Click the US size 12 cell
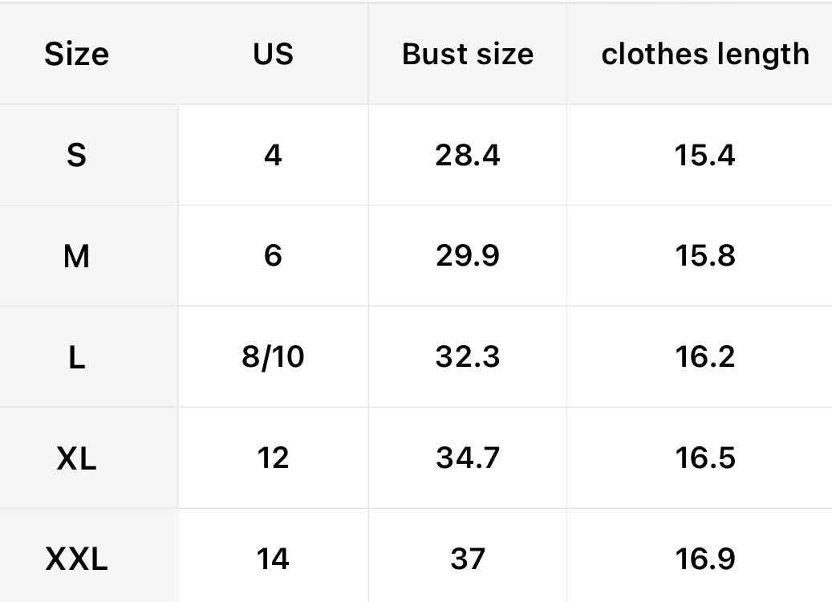 (273, 458)
